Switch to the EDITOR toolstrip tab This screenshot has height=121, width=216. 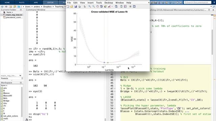point(50,2)
